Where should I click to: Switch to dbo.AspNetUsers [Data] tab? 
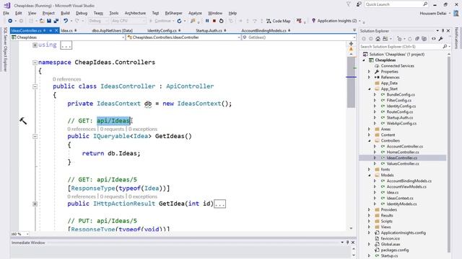click(x=113, y=30)
